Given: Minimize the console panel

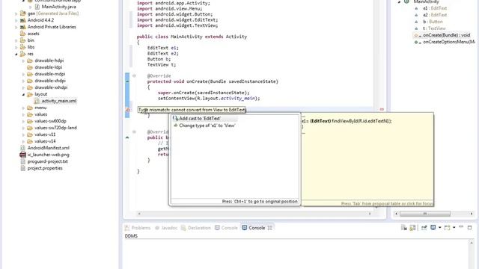Looking at the screenshot, I should pos(461,227).
